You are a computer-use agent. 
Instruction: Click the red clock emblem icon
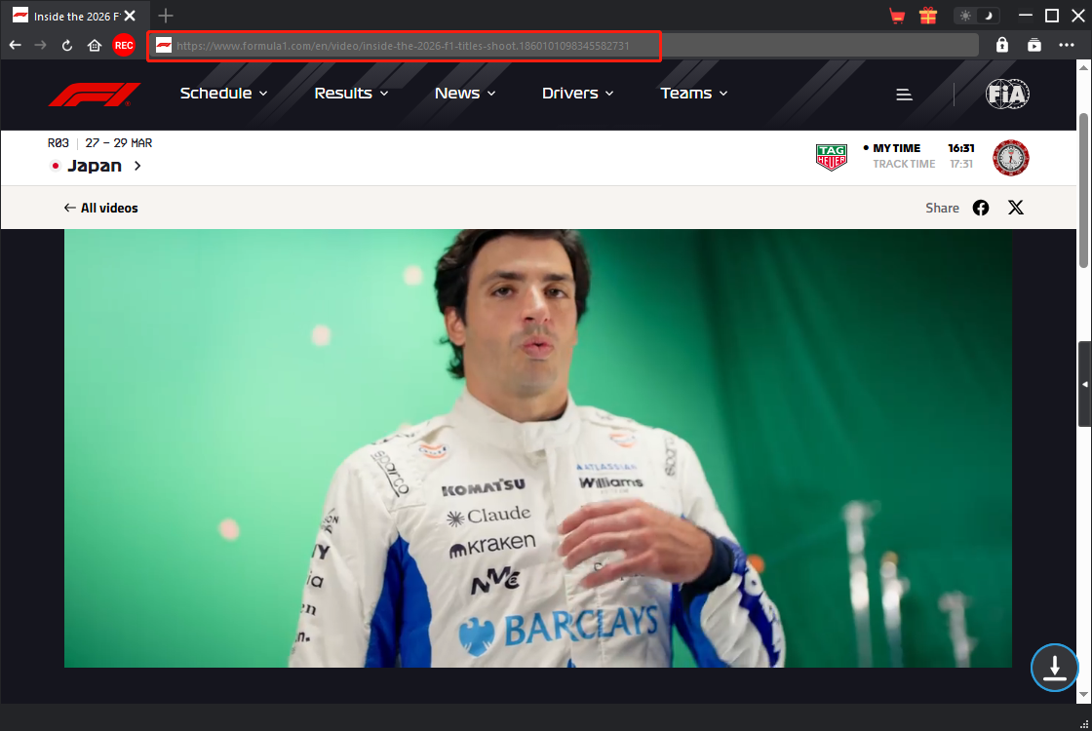(1010, 157)
